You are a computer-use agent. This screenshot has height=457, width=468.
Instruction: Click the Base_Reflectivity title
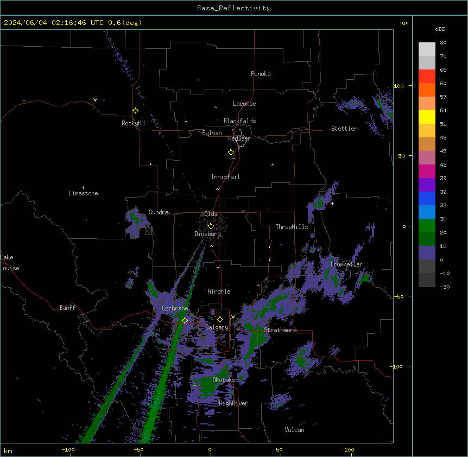pyautogui.click(x=234, y=8)
